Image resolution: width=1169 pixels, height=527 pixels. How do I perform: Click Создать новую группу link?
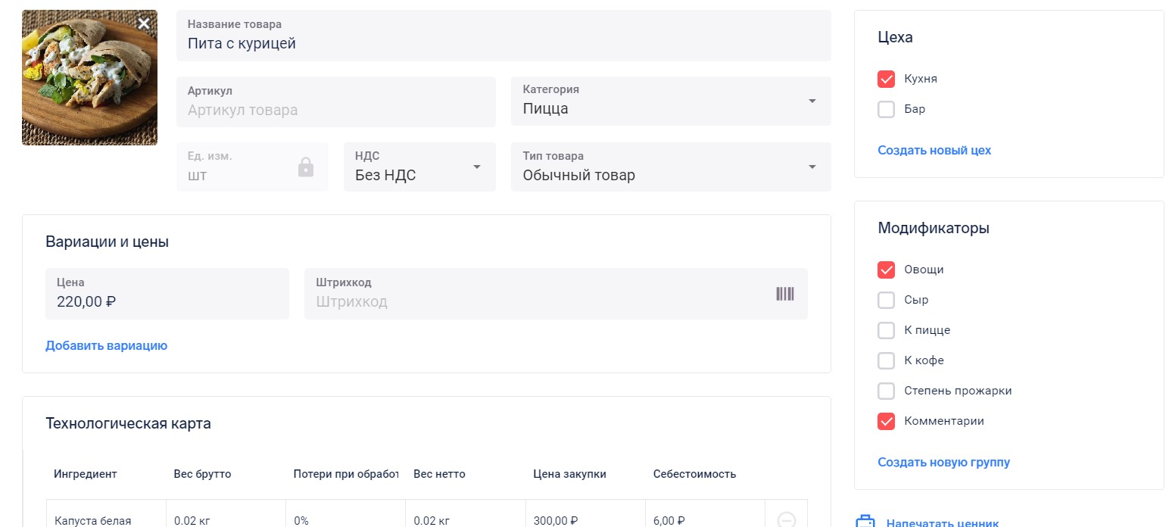coord(943,462)
